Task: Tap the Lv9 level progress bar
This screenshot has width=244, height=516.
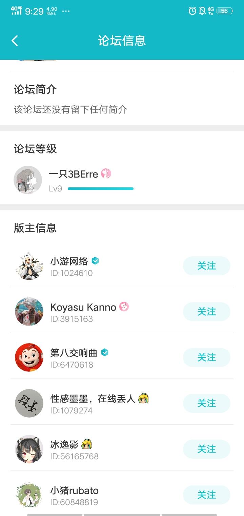Action: pyautogui.click(x=101, y=189)
